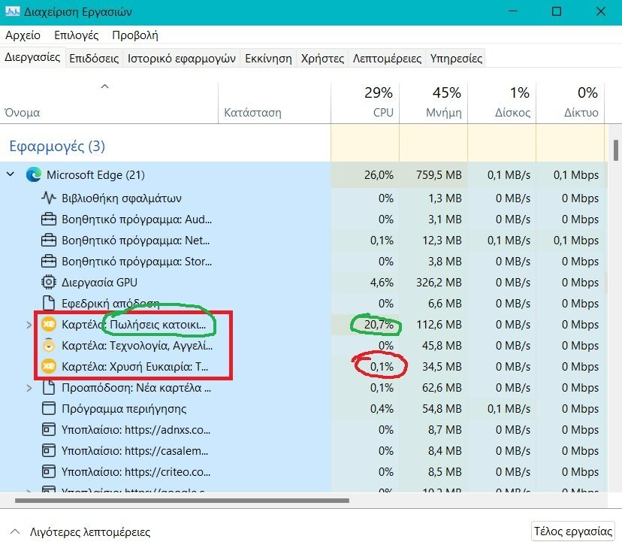Select Υποπλαίσιο: https://criteo.co... row

(303, 471)
